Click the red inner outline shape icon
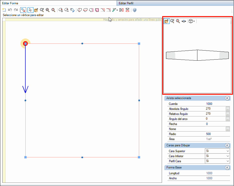 pyautogui.click(x=97, y=10)
